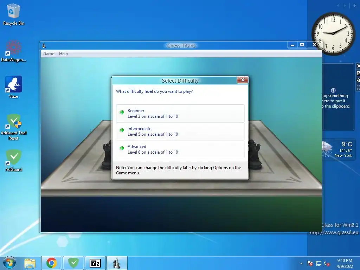Choose Beginner difficulty level
The image size is (360, 270).
tap(180, 114)
